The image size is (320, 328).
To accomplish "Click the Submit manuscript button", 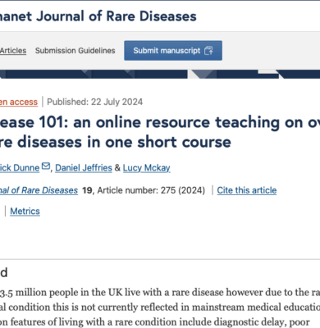I will click(173, 51).
